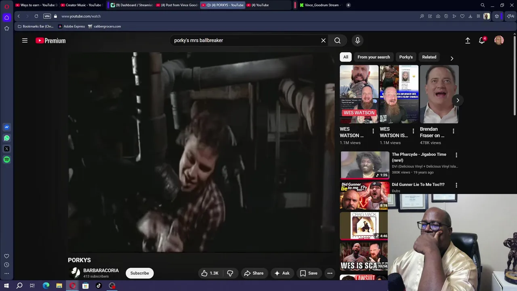
Task: Open a new browser tab with plus
Action: (348, 5)
